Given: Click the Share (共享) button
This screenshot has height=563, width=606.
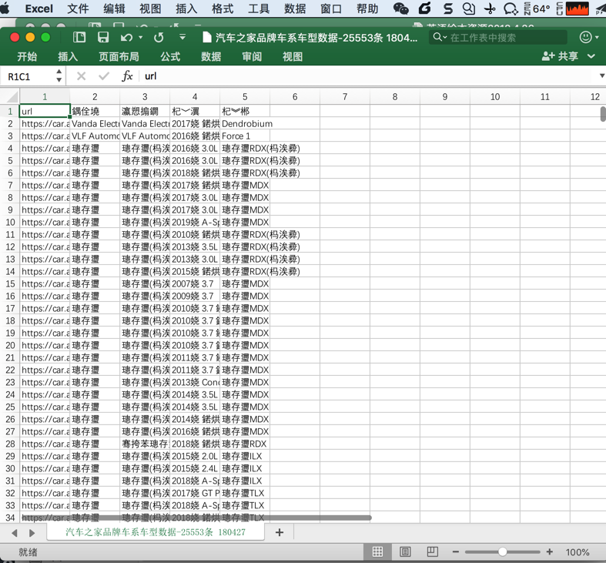Looking at the screenshot, I should pos(560,56).
